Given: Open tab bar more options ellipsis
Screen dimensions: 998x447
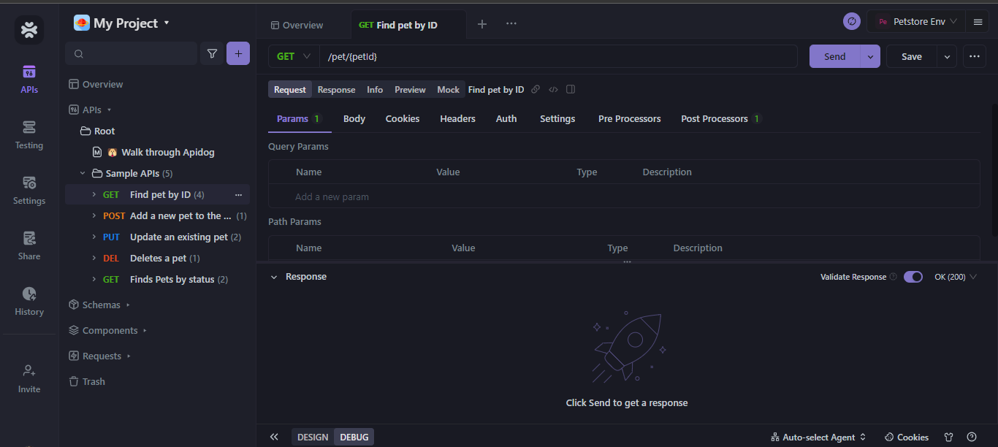Looking at the screenshot, I should click(x=511, y=24).
